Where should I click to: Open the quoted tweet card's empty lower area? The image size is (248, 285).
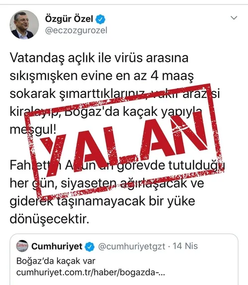tap(124, 282)
